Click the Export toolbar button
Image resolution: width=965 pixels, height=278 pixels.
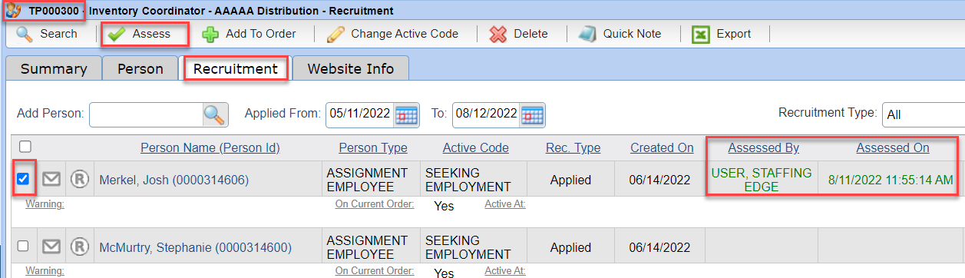click(x=722, y=34)
